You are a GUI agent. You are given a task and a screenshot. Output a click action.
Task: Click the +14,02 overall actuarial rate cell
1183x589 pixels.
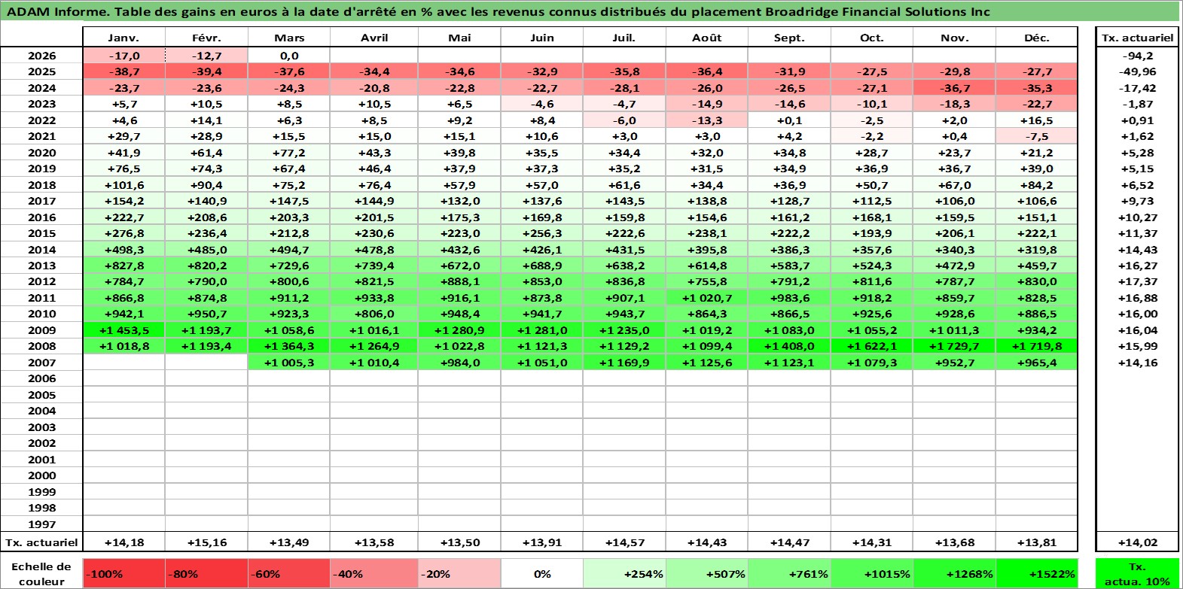(1137, 542)
